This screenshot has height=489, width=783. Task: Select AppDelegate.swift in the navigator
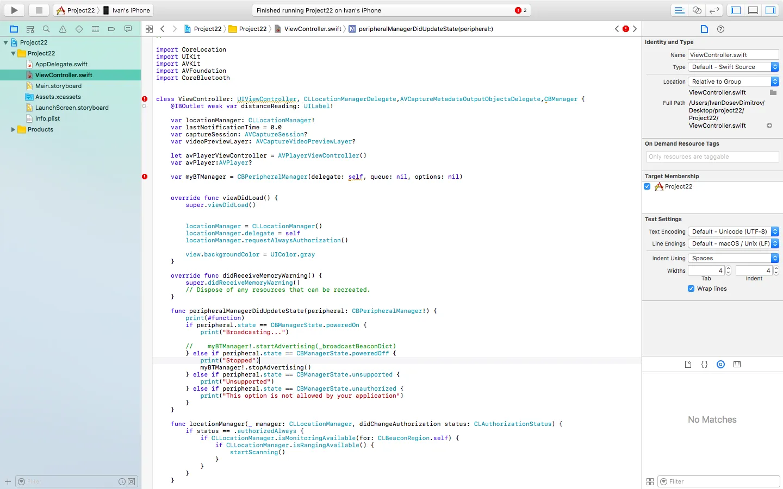point(61,64)
